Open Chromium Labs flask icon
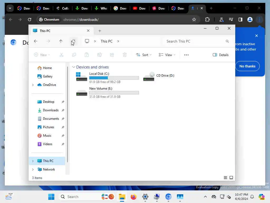Image resolution: width=270 pixels, height=203 pixels. [x=221, y=20]
